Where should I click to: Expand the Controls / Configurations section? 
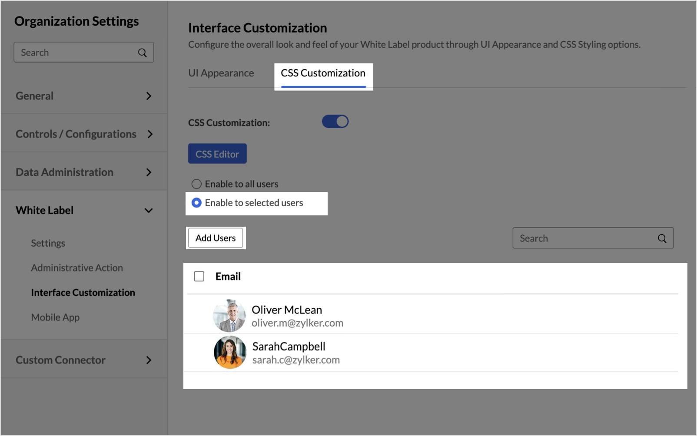coord(150,134)
